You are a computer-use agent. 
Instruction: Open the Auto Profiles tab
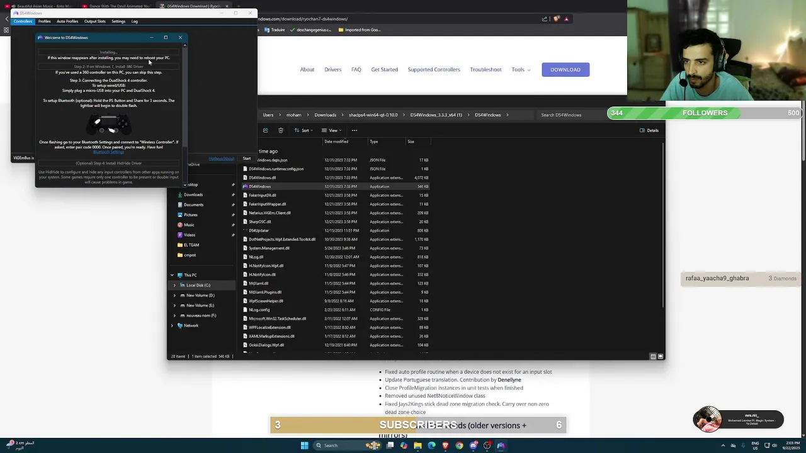[67, 21]
